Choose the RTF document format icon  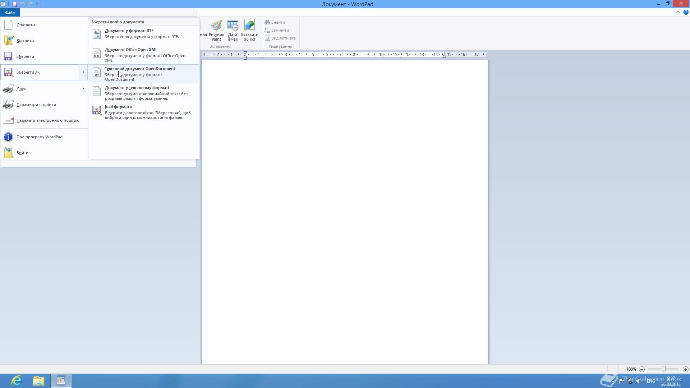pyautogui.click(x=97, y=34)
